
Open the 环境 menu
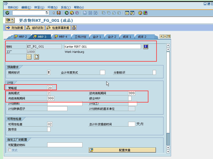51,7
